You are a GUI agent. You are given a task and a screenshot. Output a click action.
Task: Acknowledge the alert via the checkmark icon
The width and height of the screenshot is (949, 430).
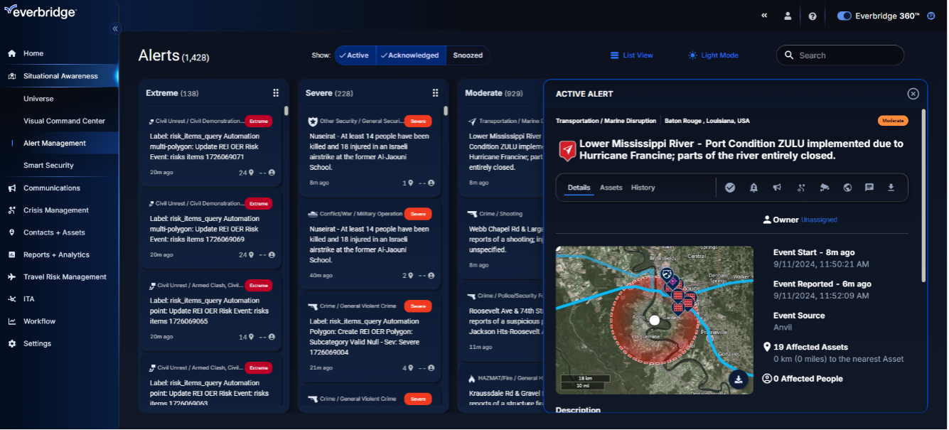coord(730,188)
